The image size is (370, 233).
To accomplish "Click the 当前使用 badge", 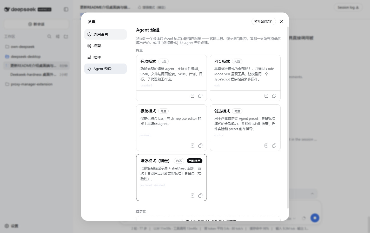I will tap(195, 161).
